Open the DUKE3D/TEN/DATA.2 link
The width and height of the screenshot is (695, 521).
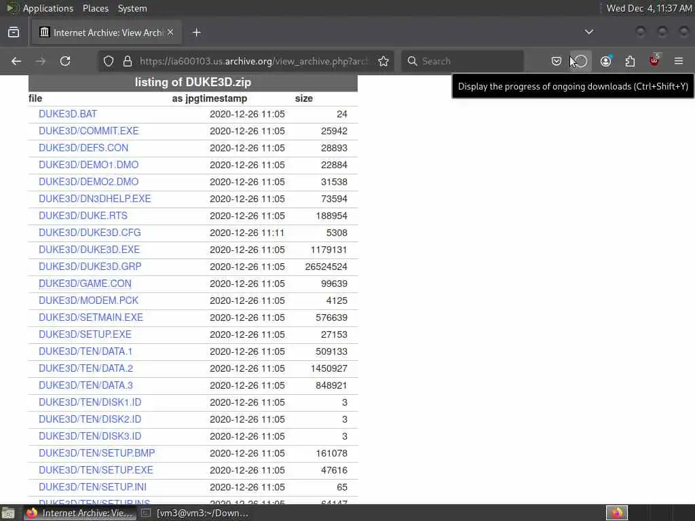[86, 368]
